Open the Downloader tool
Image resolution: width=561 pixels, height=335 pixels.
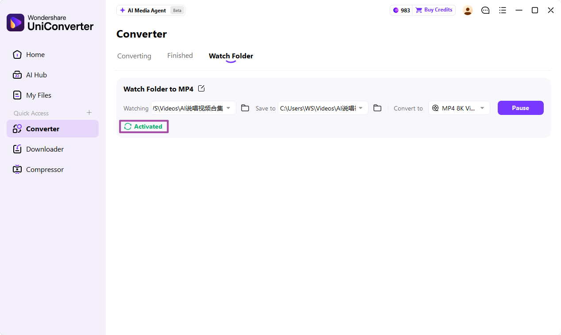pos(53,149)
